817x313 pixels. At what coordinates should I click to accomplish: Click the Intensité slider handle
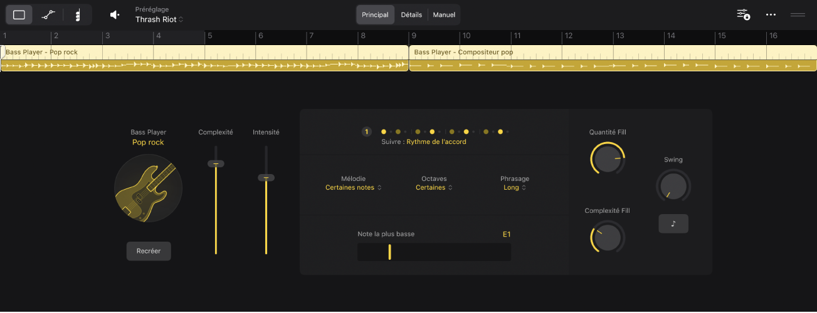point(266,178)
